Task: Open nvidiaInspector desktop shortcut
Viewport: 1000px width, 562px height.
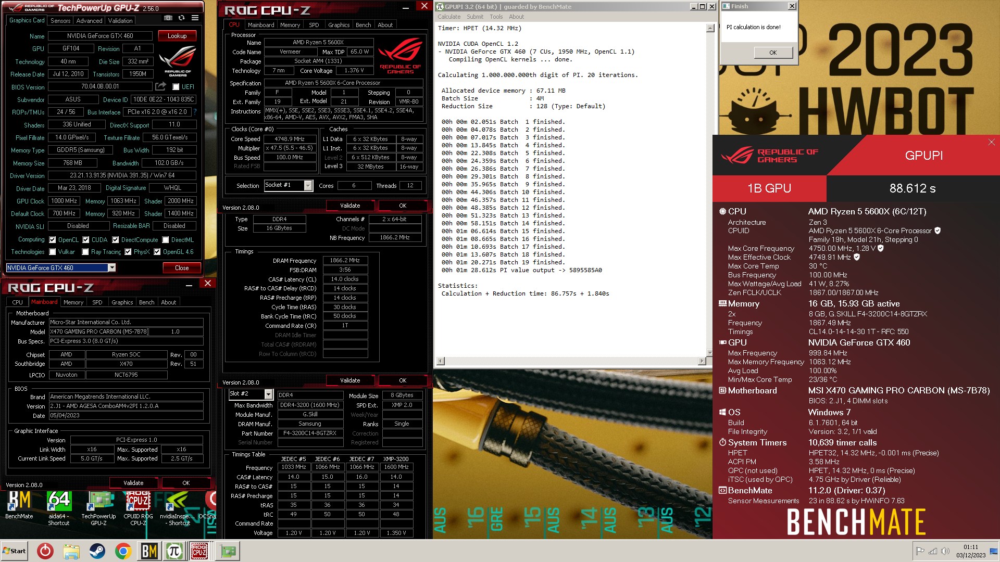Action: tap(178, 508)
